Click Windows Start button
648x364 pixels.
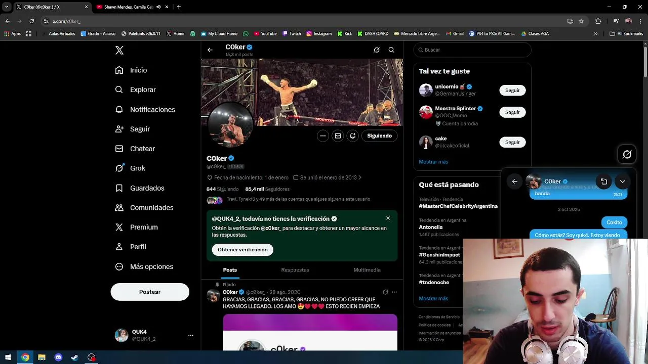8,357
